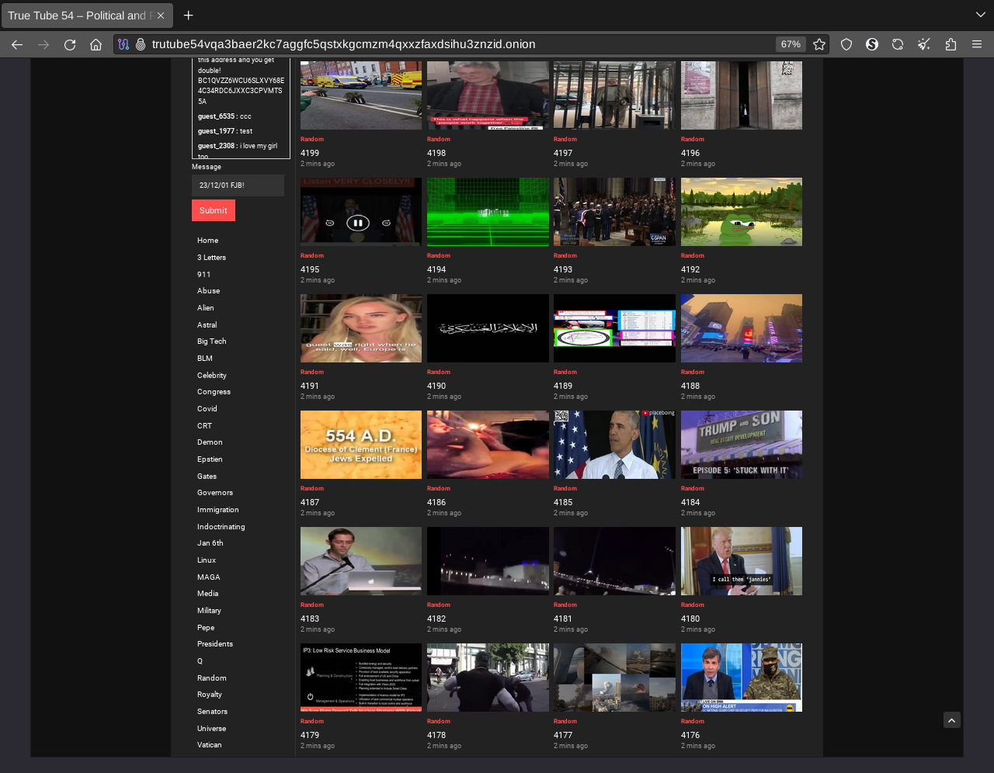994x773 pixels.
Task: Open the Big Tech category
Action: pos(212,341)
